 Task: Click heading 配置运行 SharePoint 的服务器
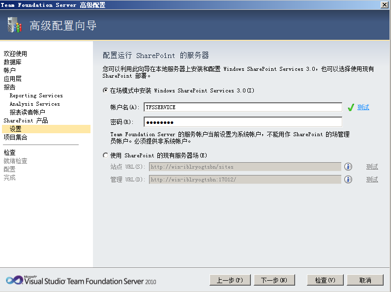[x=155, y=56]
